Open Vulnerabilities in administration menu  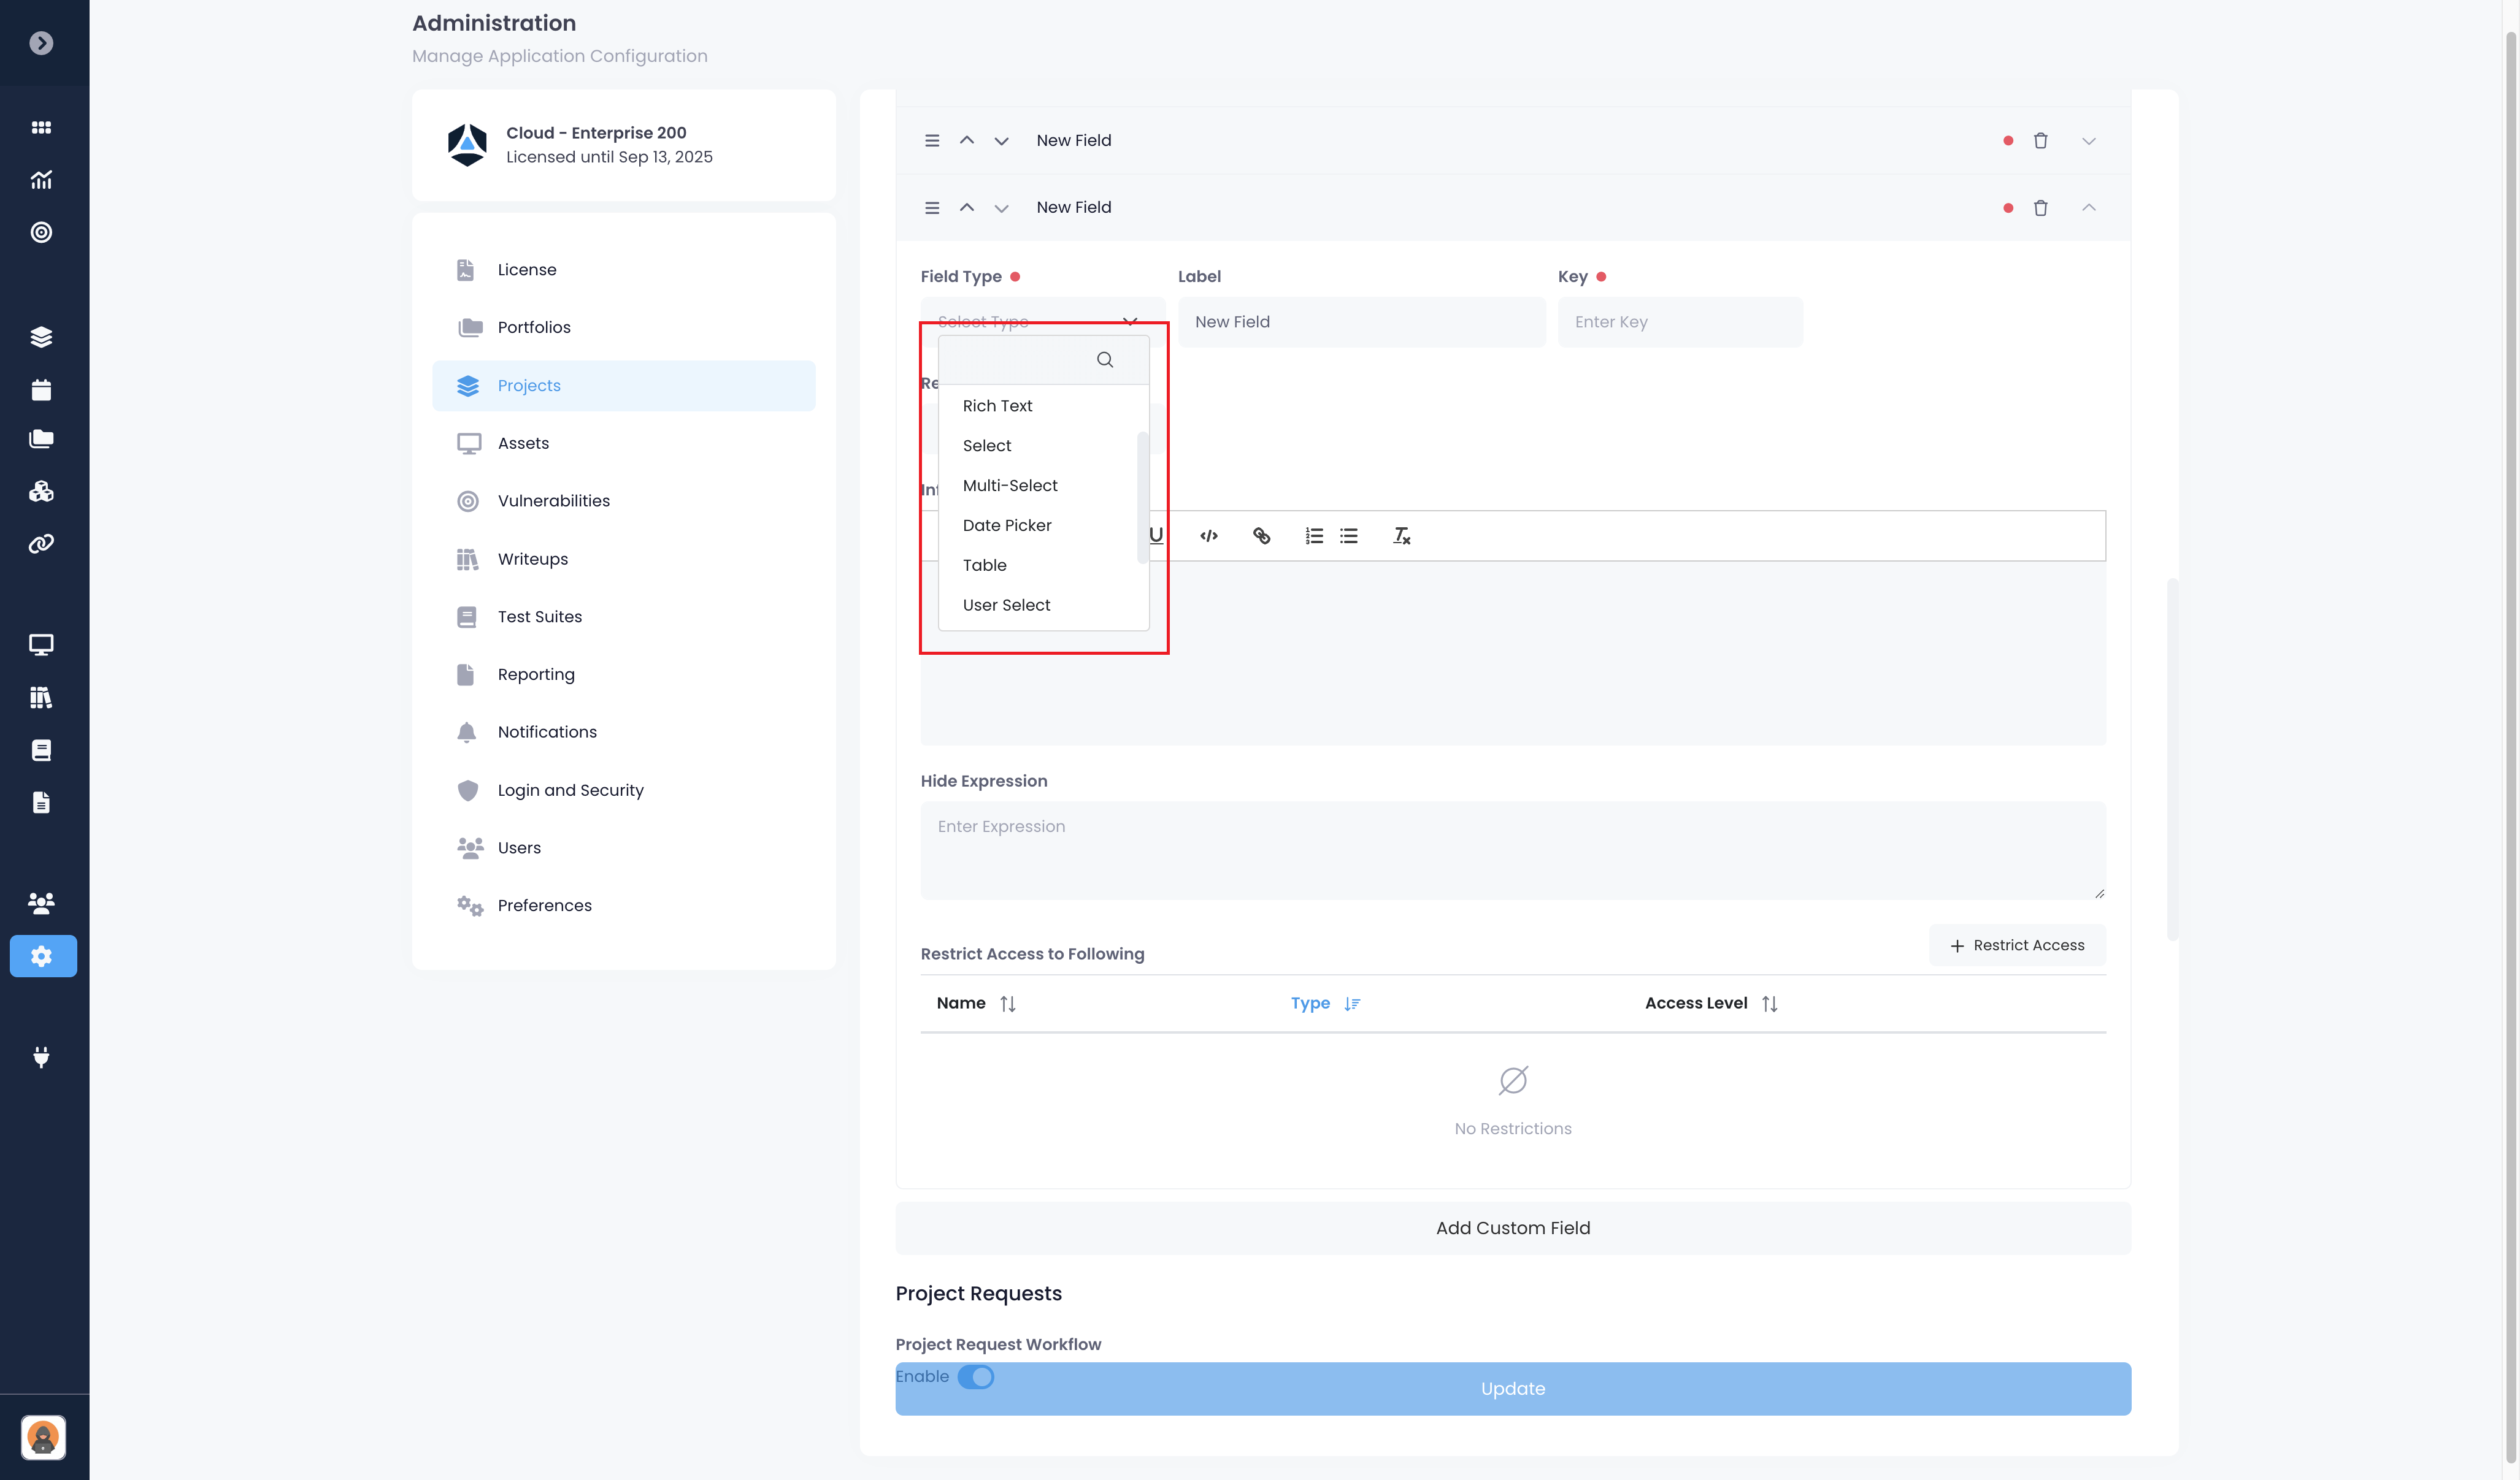coord(553,501)
